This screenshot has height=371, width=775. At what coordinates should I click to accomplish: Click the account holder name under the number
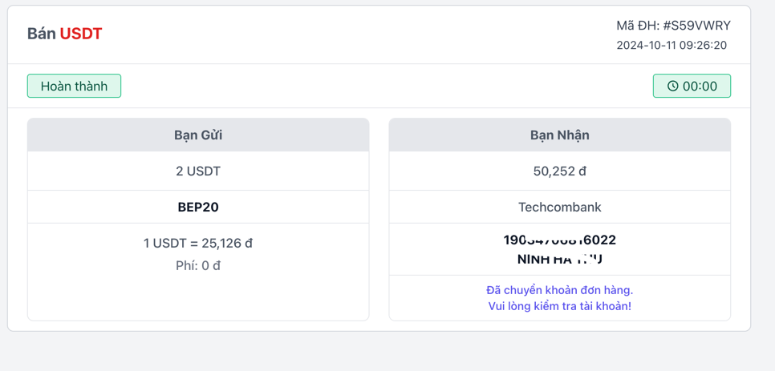(559, 260)
